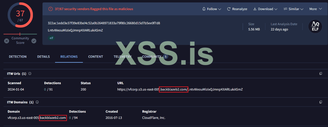Screen dimensions: 328x127
Task: Click the Download arrow icon
Action: pyautogui.click(x=255, y=9)
